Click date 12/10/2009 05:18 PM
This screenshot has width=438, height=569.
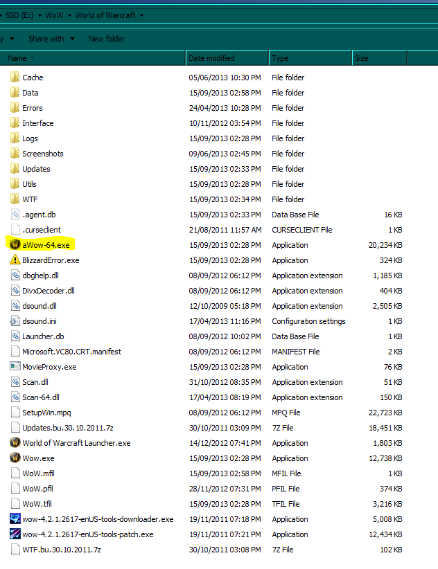[225, 306]
